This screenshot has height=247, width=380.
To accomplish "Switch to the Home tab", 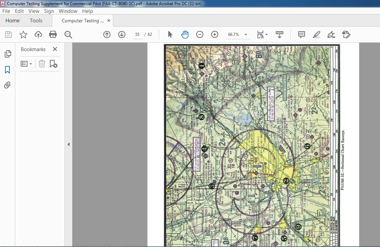I will 13,21.
